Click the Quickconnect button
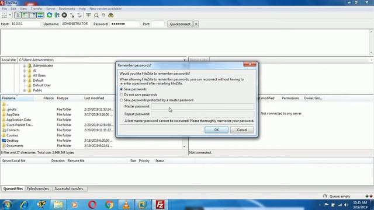 (x=180, y=24)
